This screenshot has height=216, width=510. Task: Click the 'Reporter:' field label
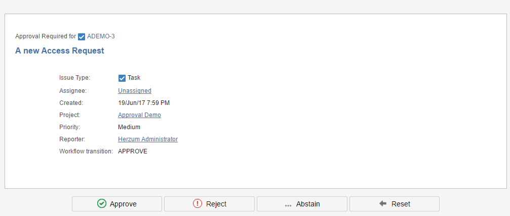(x=73, y=139)
